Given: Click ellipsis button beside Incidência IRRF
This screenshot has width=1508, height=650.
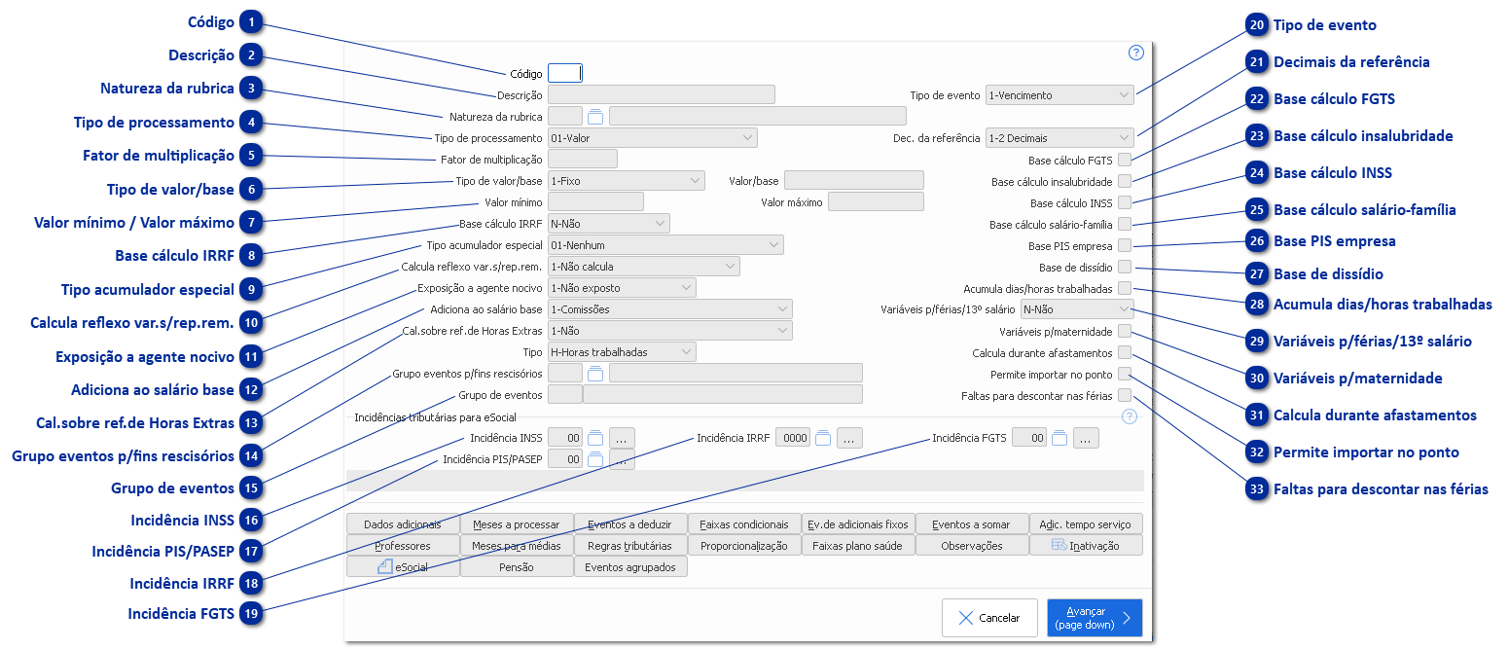Looking at the screenshot, I should point(849,438).
